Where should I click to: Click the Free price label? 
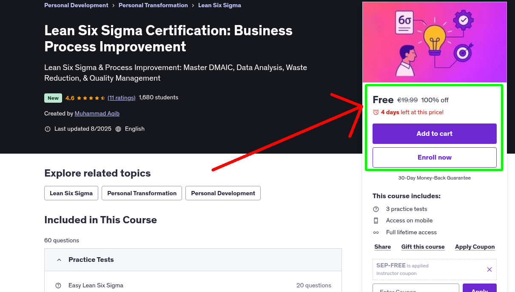click(383, 100)
